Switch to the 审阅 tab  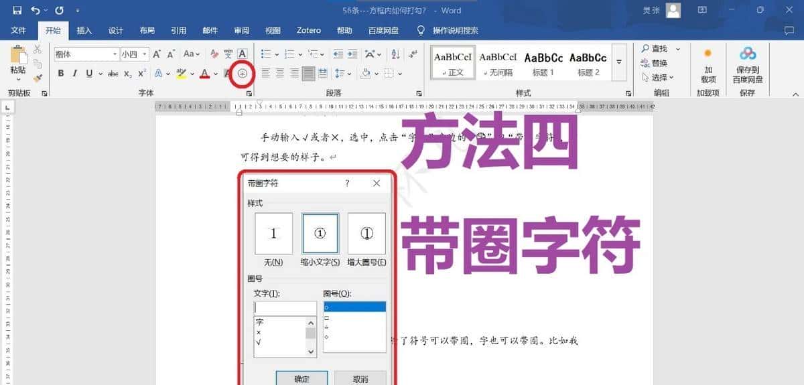tap(242, 30)
